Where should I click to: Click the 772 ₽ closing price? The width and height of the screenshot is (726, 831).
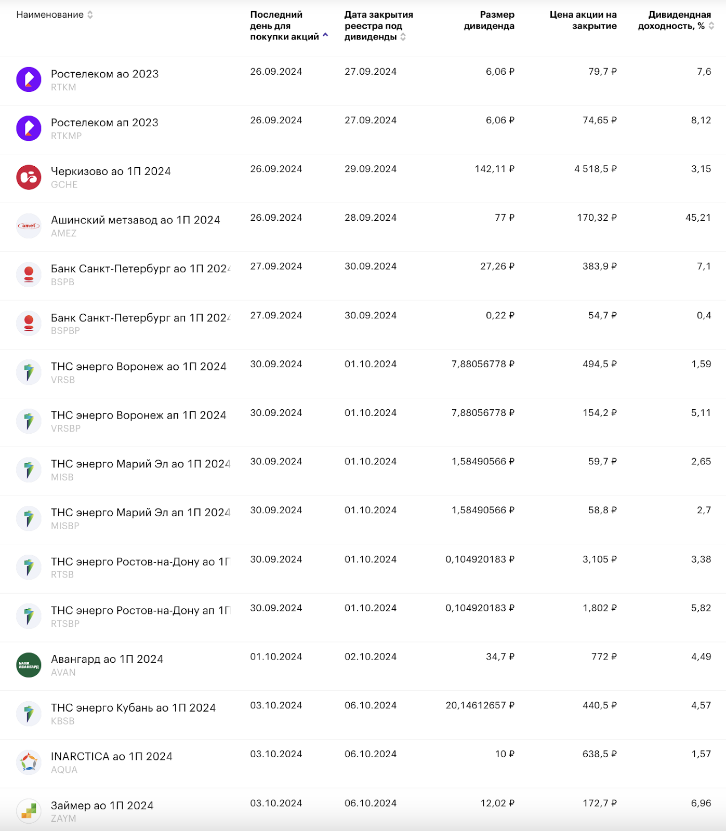coord(604,656)
